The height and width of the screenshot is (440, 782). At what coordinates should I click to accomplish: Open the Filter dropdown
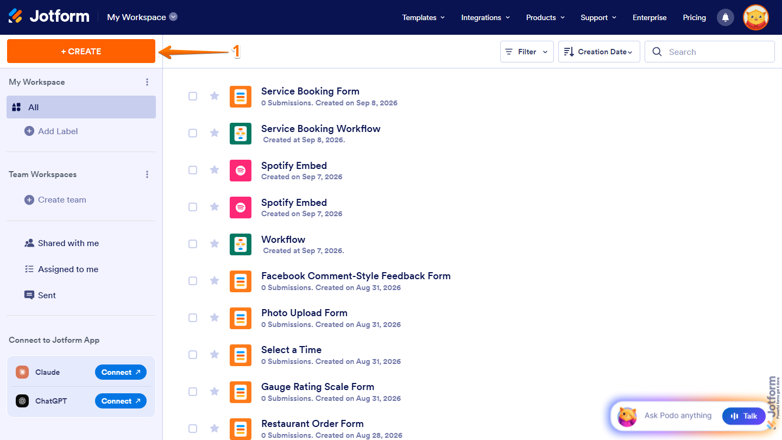coord(527,52)
